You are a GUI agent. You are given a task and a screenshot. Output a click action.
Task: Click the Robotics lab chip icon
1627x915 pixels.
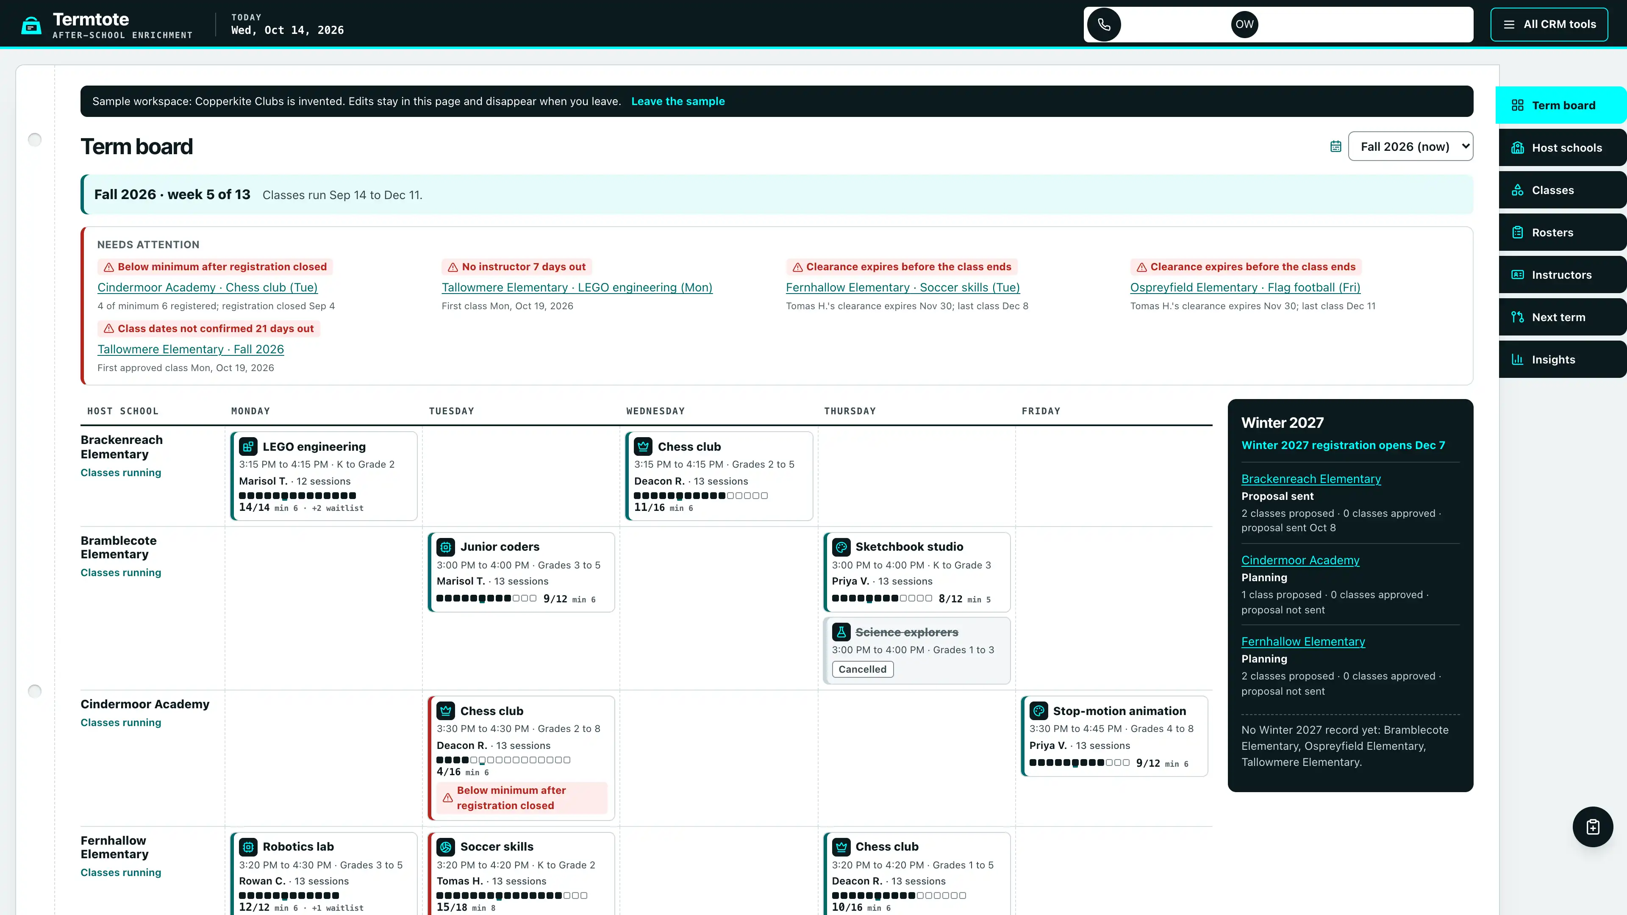248,847
